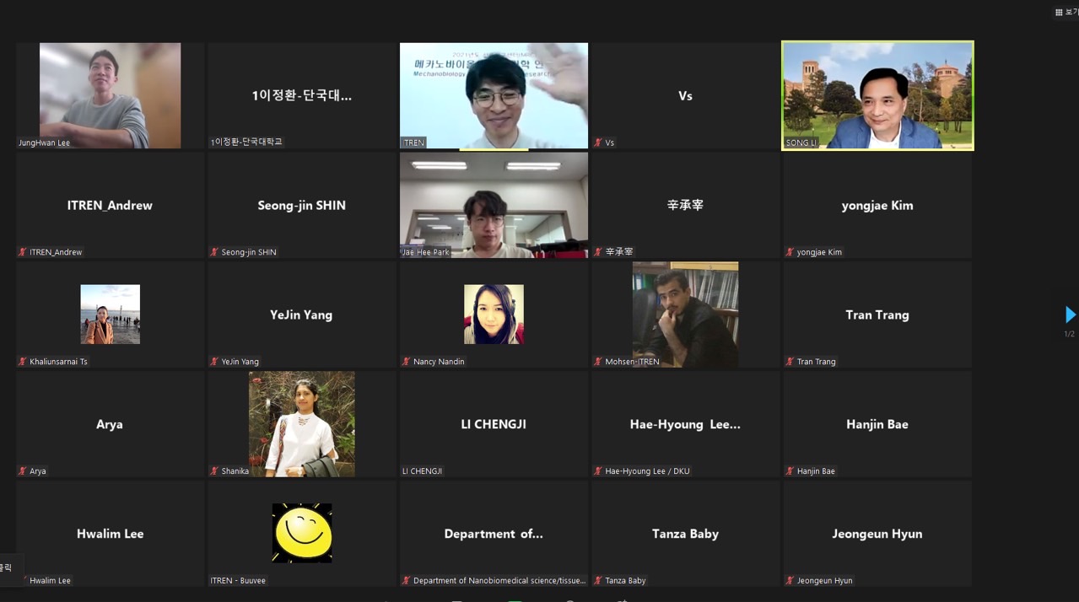Image resolution: width=1079 pixels, height=602 pixels.
Task: Go to the next page of participants
Action: coord(1070,314)
